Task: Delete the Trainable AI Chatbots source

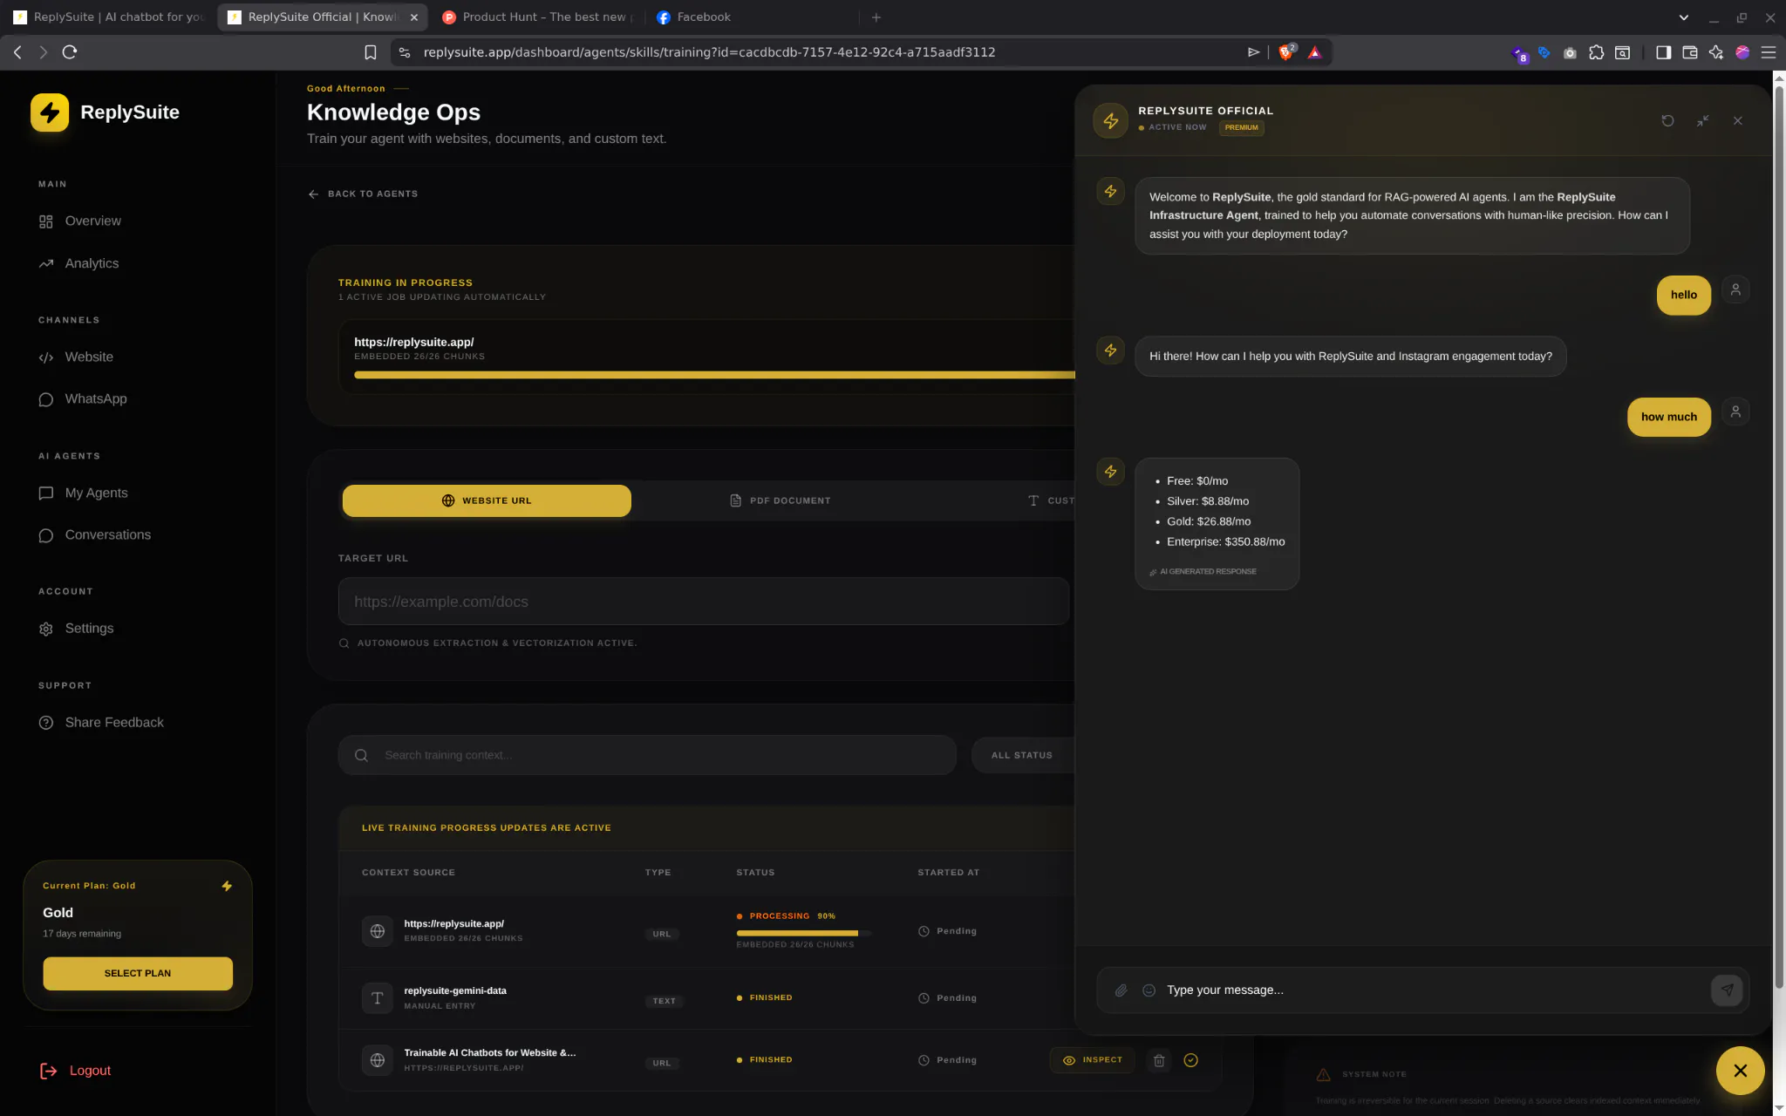Action: tap(1159, 1061)
